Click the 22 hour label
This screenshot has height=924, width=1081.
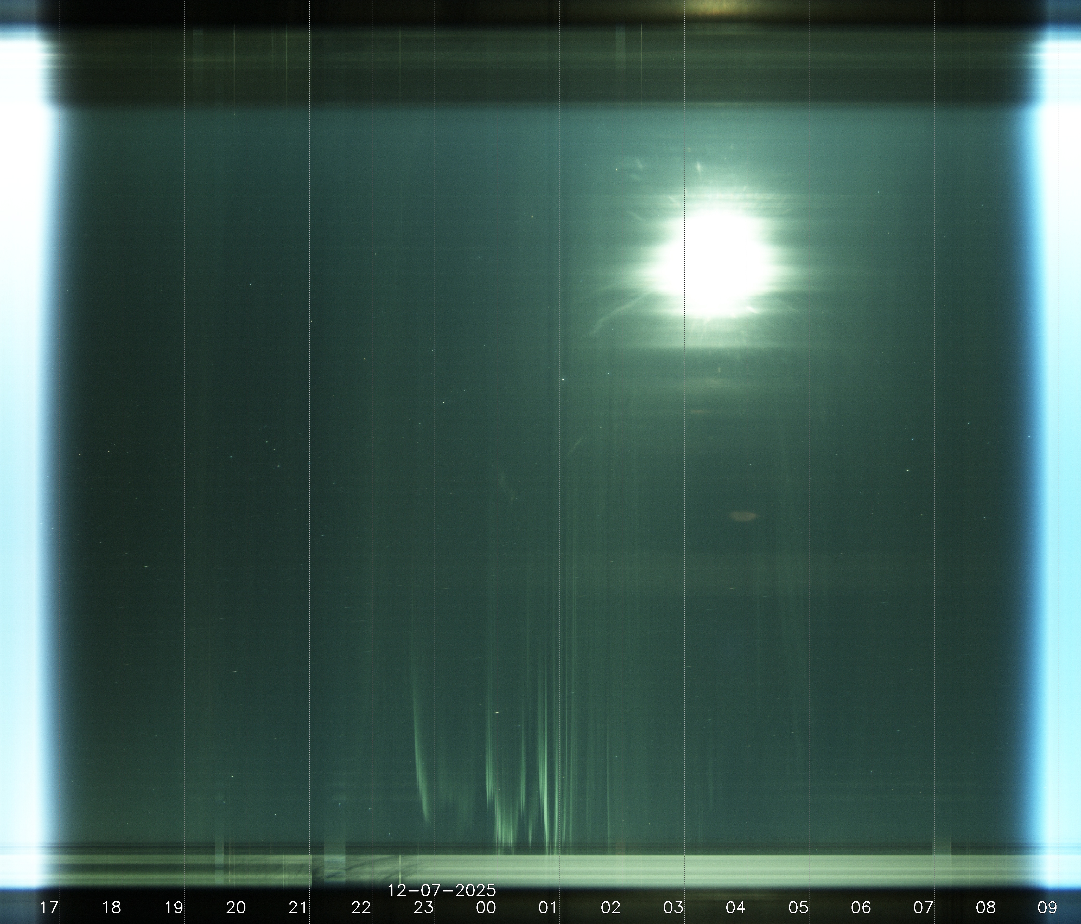(361, 908)
